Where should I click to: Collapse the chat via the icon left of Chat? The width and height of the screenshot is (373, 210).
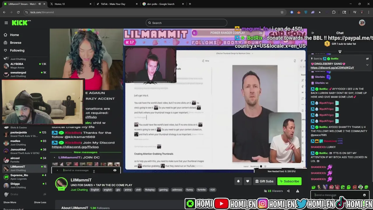313,33
